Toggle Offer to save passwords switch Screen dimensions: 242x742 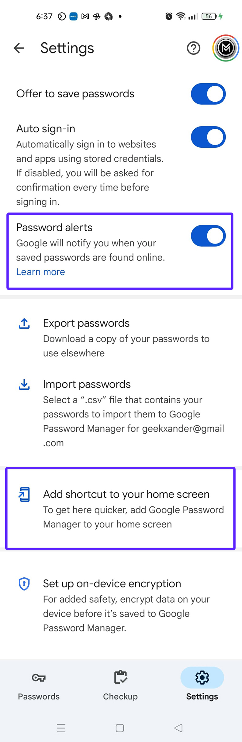point(208,94)
